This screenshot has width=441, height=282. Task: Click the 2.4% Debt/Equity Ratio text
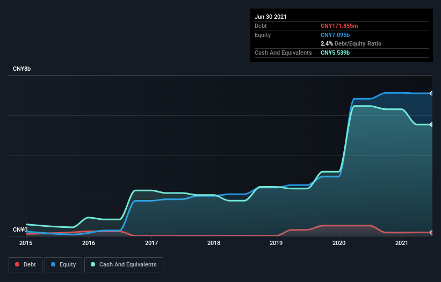(351, 44)
